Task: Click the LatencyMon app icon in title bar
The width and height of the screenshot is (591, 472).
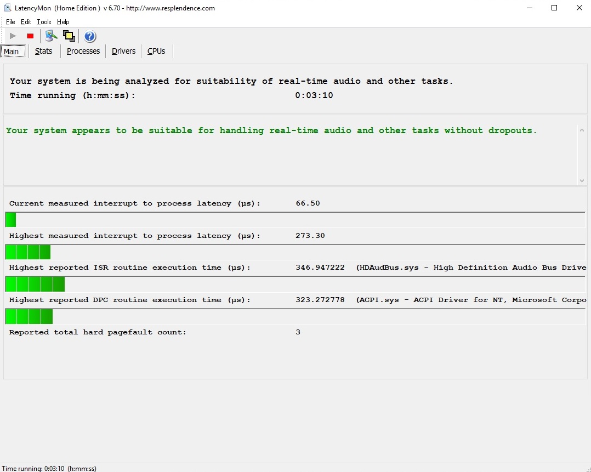Action: (x=8, y=8)
